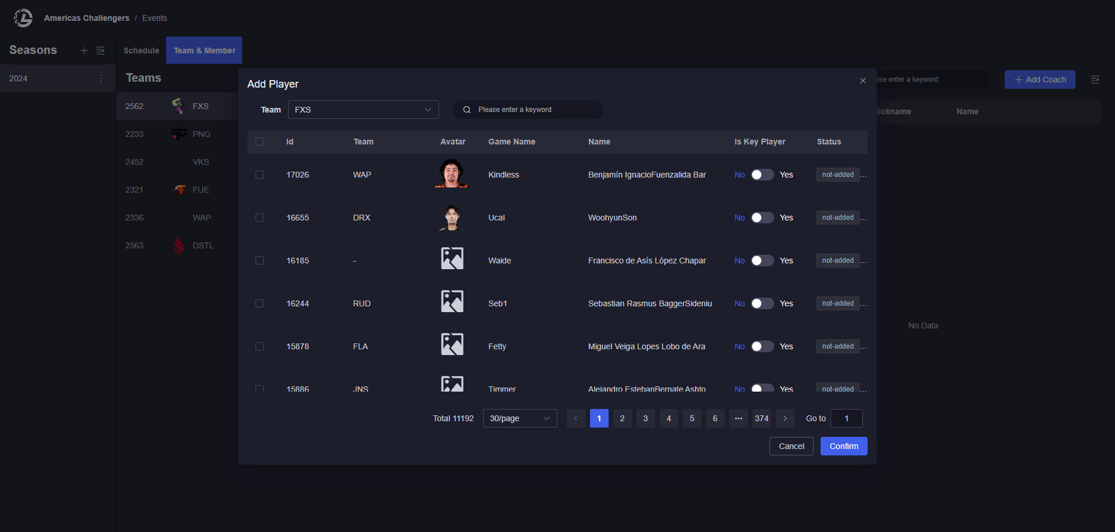
Task: Open the 30/page size dropdown
Action: [x=520, y=418]
